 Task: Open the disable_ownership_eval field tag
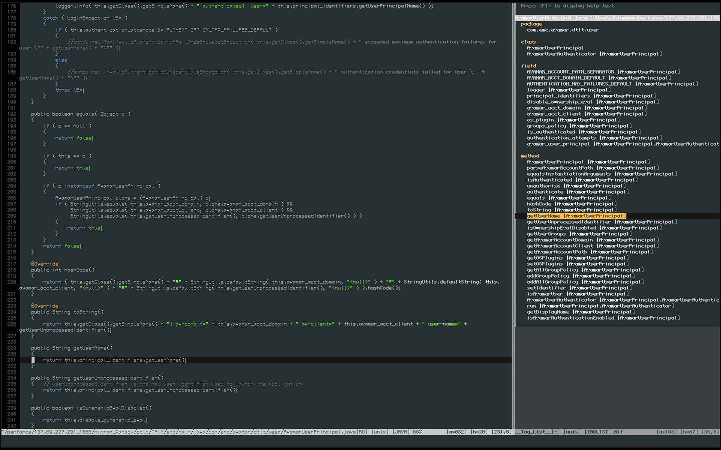[x=593, y=102]
